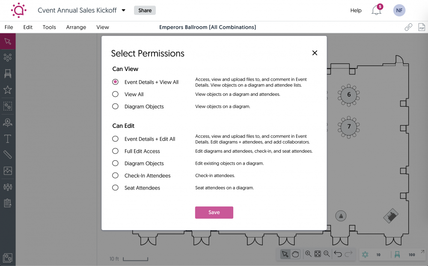
Task: Open the NF user profile avatar
Action: 399,10
